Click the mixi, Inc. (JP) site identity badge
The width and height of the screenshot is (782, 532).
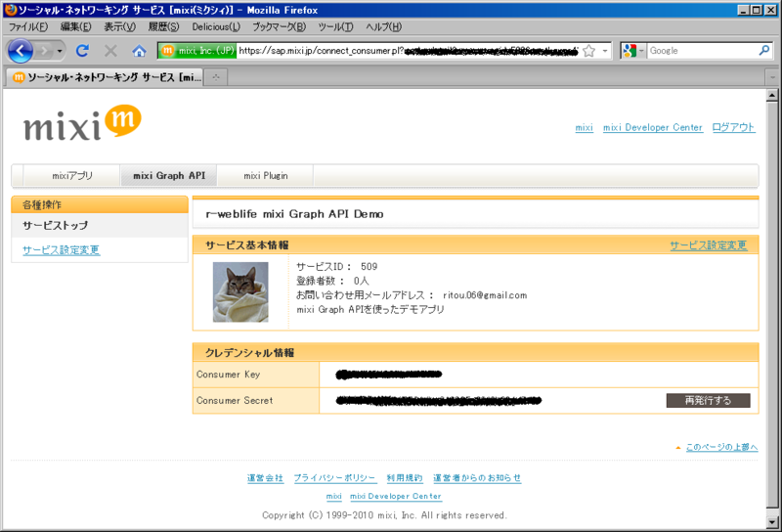(x=197, y=51)
